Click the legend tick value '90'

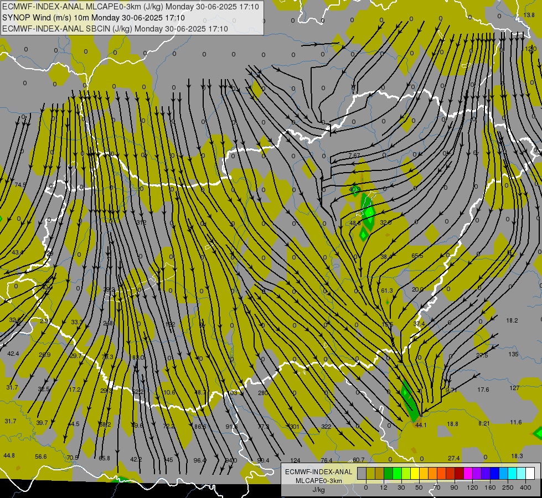[x=454, y=487]
